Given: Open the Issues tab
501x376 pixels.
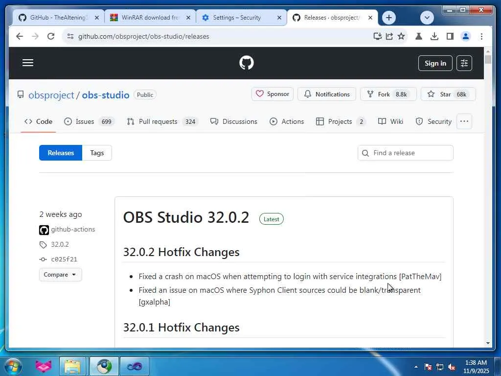Looking at the screenshot, I should point(89,121).
